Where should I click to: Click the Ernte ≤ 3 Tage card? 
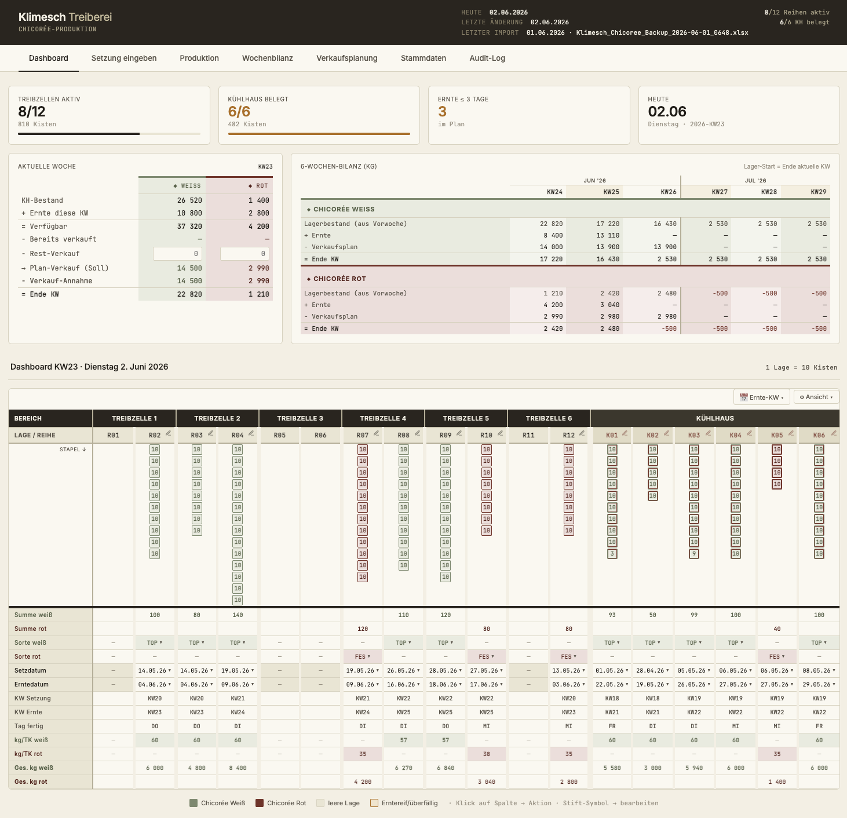[529, 115]
